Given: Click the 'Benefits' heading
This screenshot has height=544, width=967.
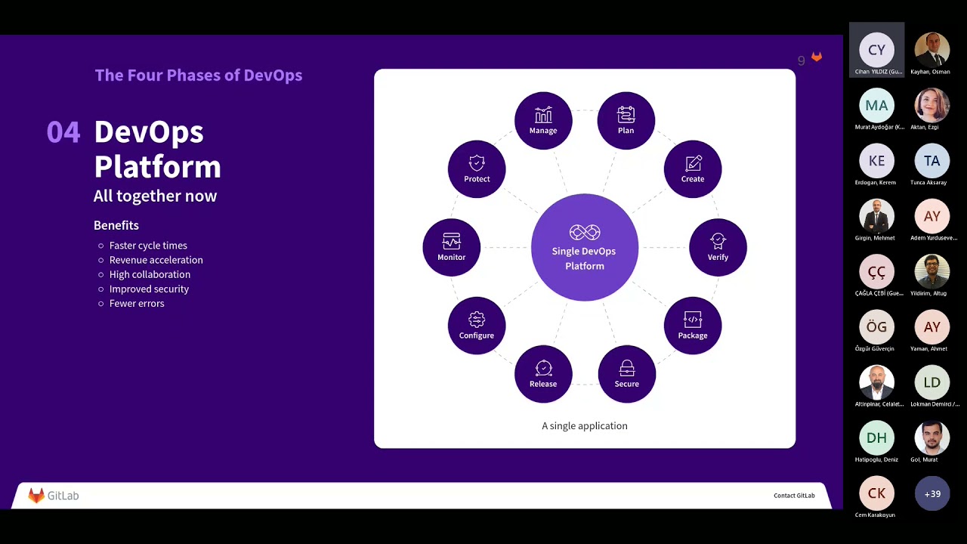Looking at the screenshot, I should pyautogui.click(x=116, y=225).
